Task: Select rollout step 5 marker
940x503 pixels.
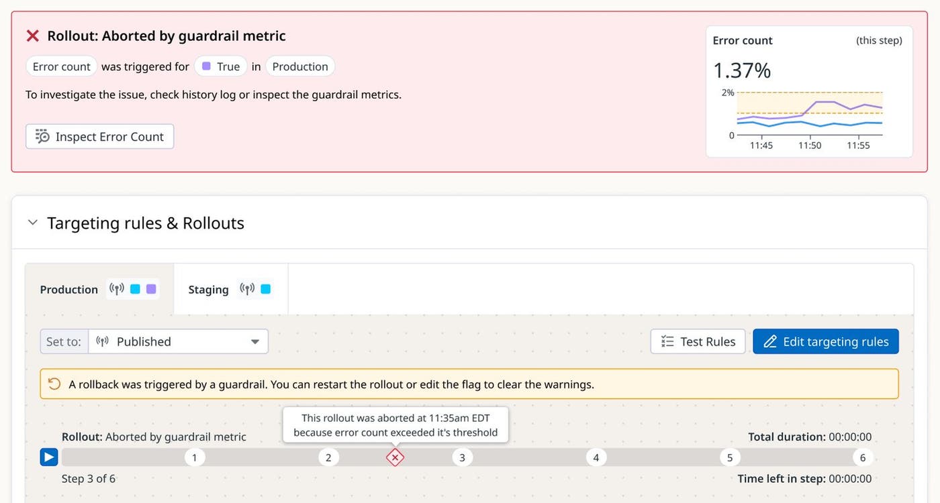Action: (730, 457)
